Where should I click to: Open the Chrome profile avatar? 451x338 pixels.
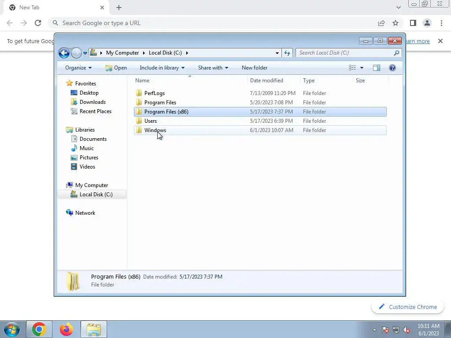(x=427, y=23)
